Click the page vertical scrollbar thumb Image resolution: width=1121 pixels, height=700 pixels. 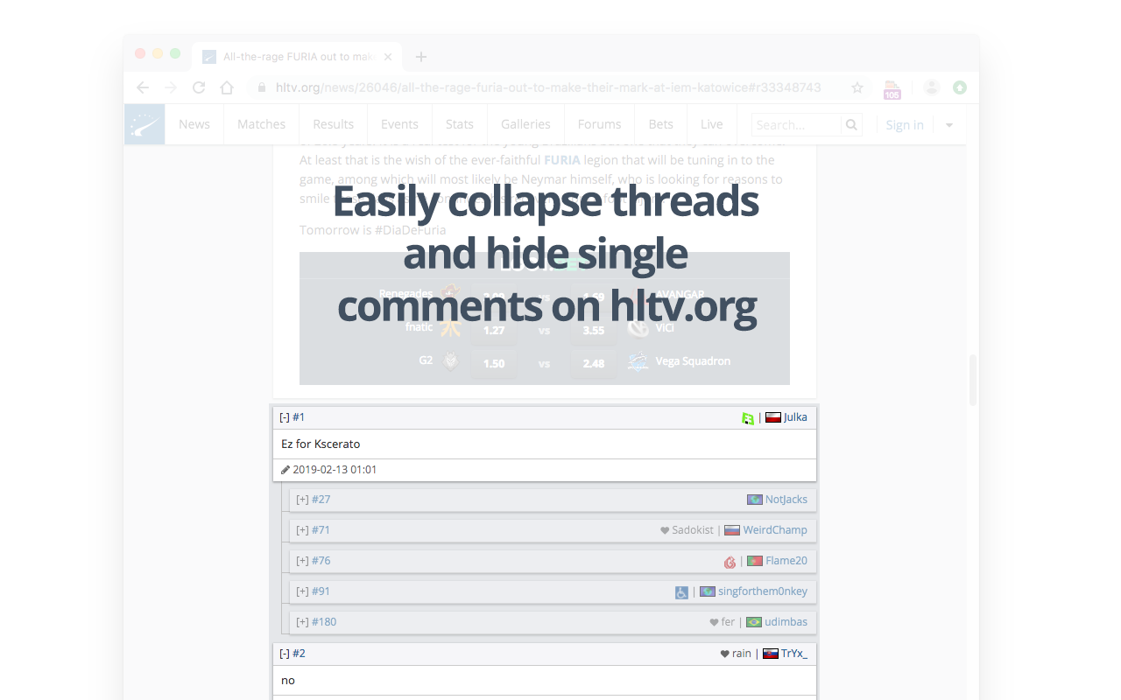972,380
